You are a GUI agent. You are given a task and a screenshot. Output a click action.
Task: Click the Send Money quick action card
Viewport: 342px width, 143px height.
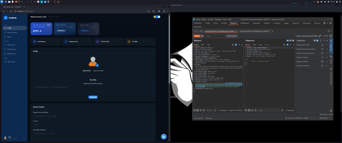46,42
